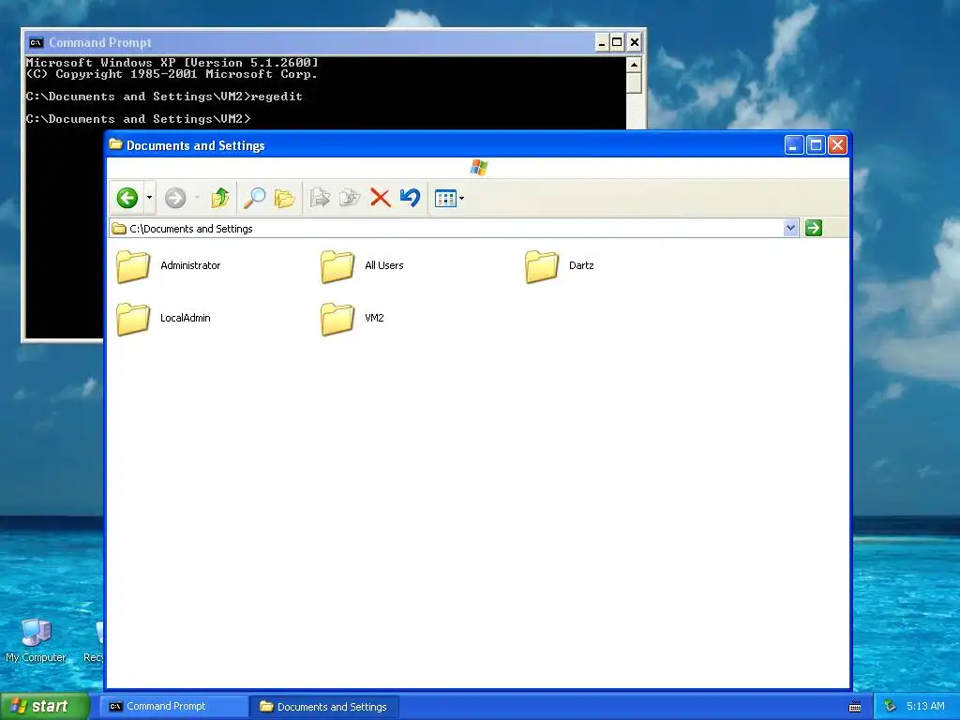Click the Copy To toolbar icon

pyautogui.click(x=350, y=198)
